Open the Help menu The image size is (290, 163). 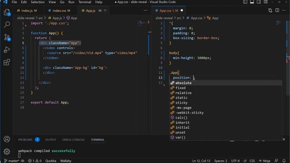[x=99, y=2]
